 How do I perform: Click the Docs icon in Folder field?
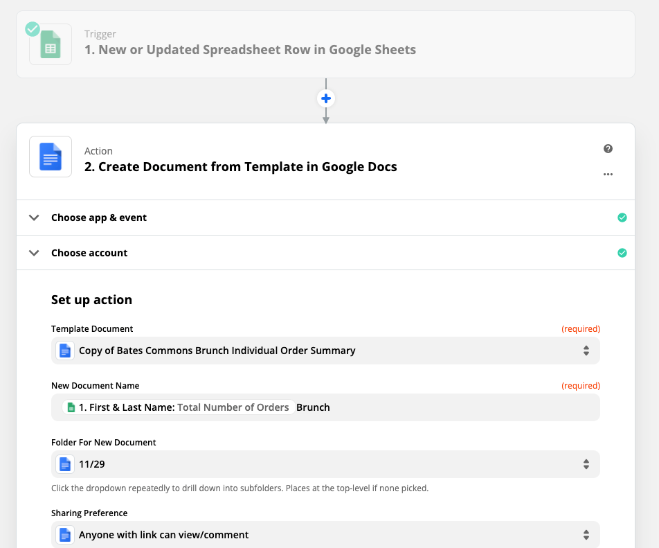[x=65, y=464]
